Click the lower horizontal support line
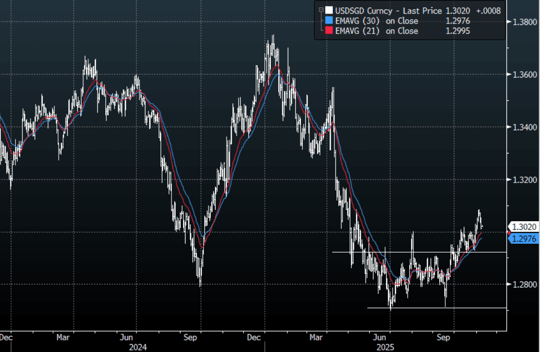540x352 pixels. tap(436, 307)
